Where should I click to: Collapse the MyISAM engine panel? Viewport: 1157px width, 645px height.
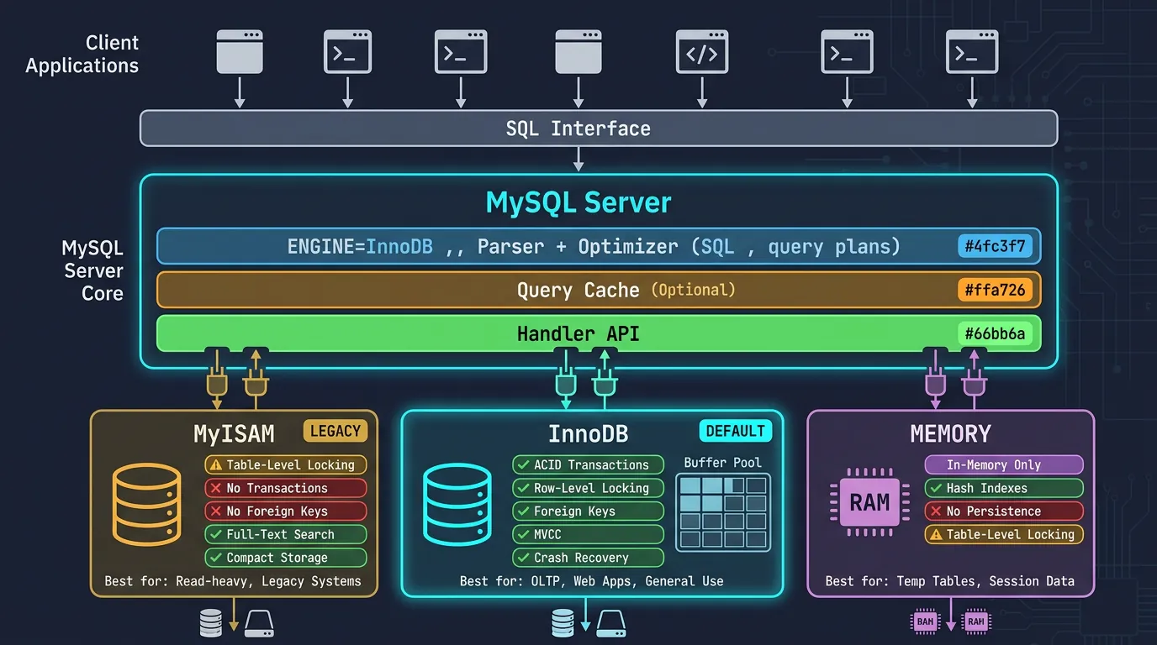pos(234,433)
